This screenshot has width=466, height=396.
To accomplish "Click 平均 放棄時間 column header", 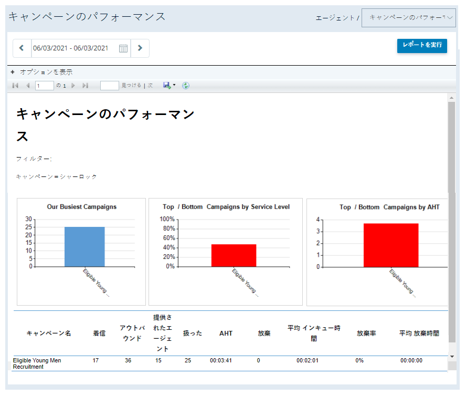I will click(419, 333).
